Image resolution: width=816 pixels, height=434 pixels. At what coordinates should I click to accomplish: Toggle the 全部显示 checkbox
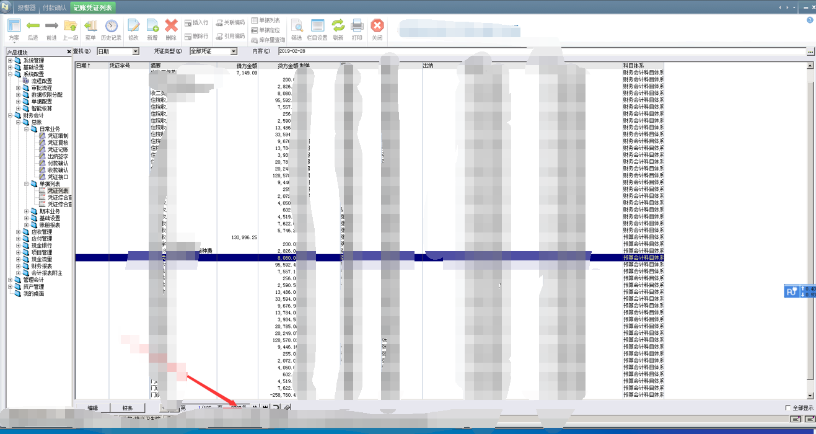coord(788,408)
